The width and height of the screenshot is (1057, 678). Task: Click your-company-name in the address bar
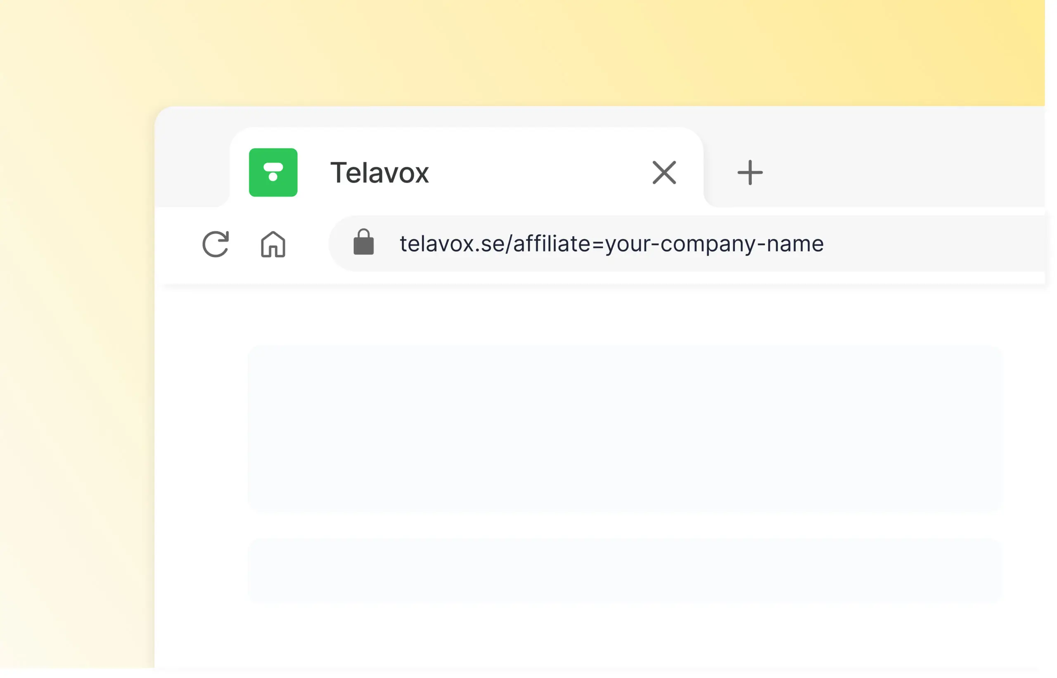pos(714,244)
